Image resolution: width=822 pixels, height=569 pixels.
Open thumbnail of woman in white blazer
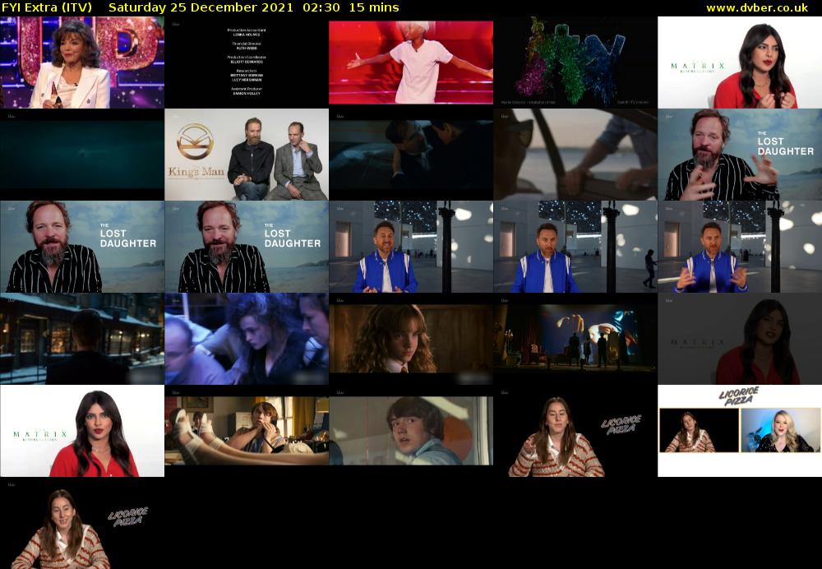pyautogui.click(x=81, y=62)
